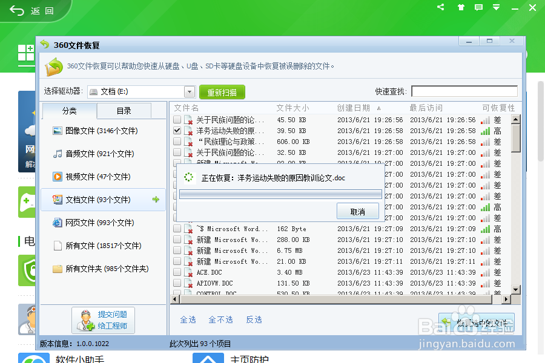545x363 pixels.
Task: Click the 恢复选中的文件 button
Action: coord(477,323)
